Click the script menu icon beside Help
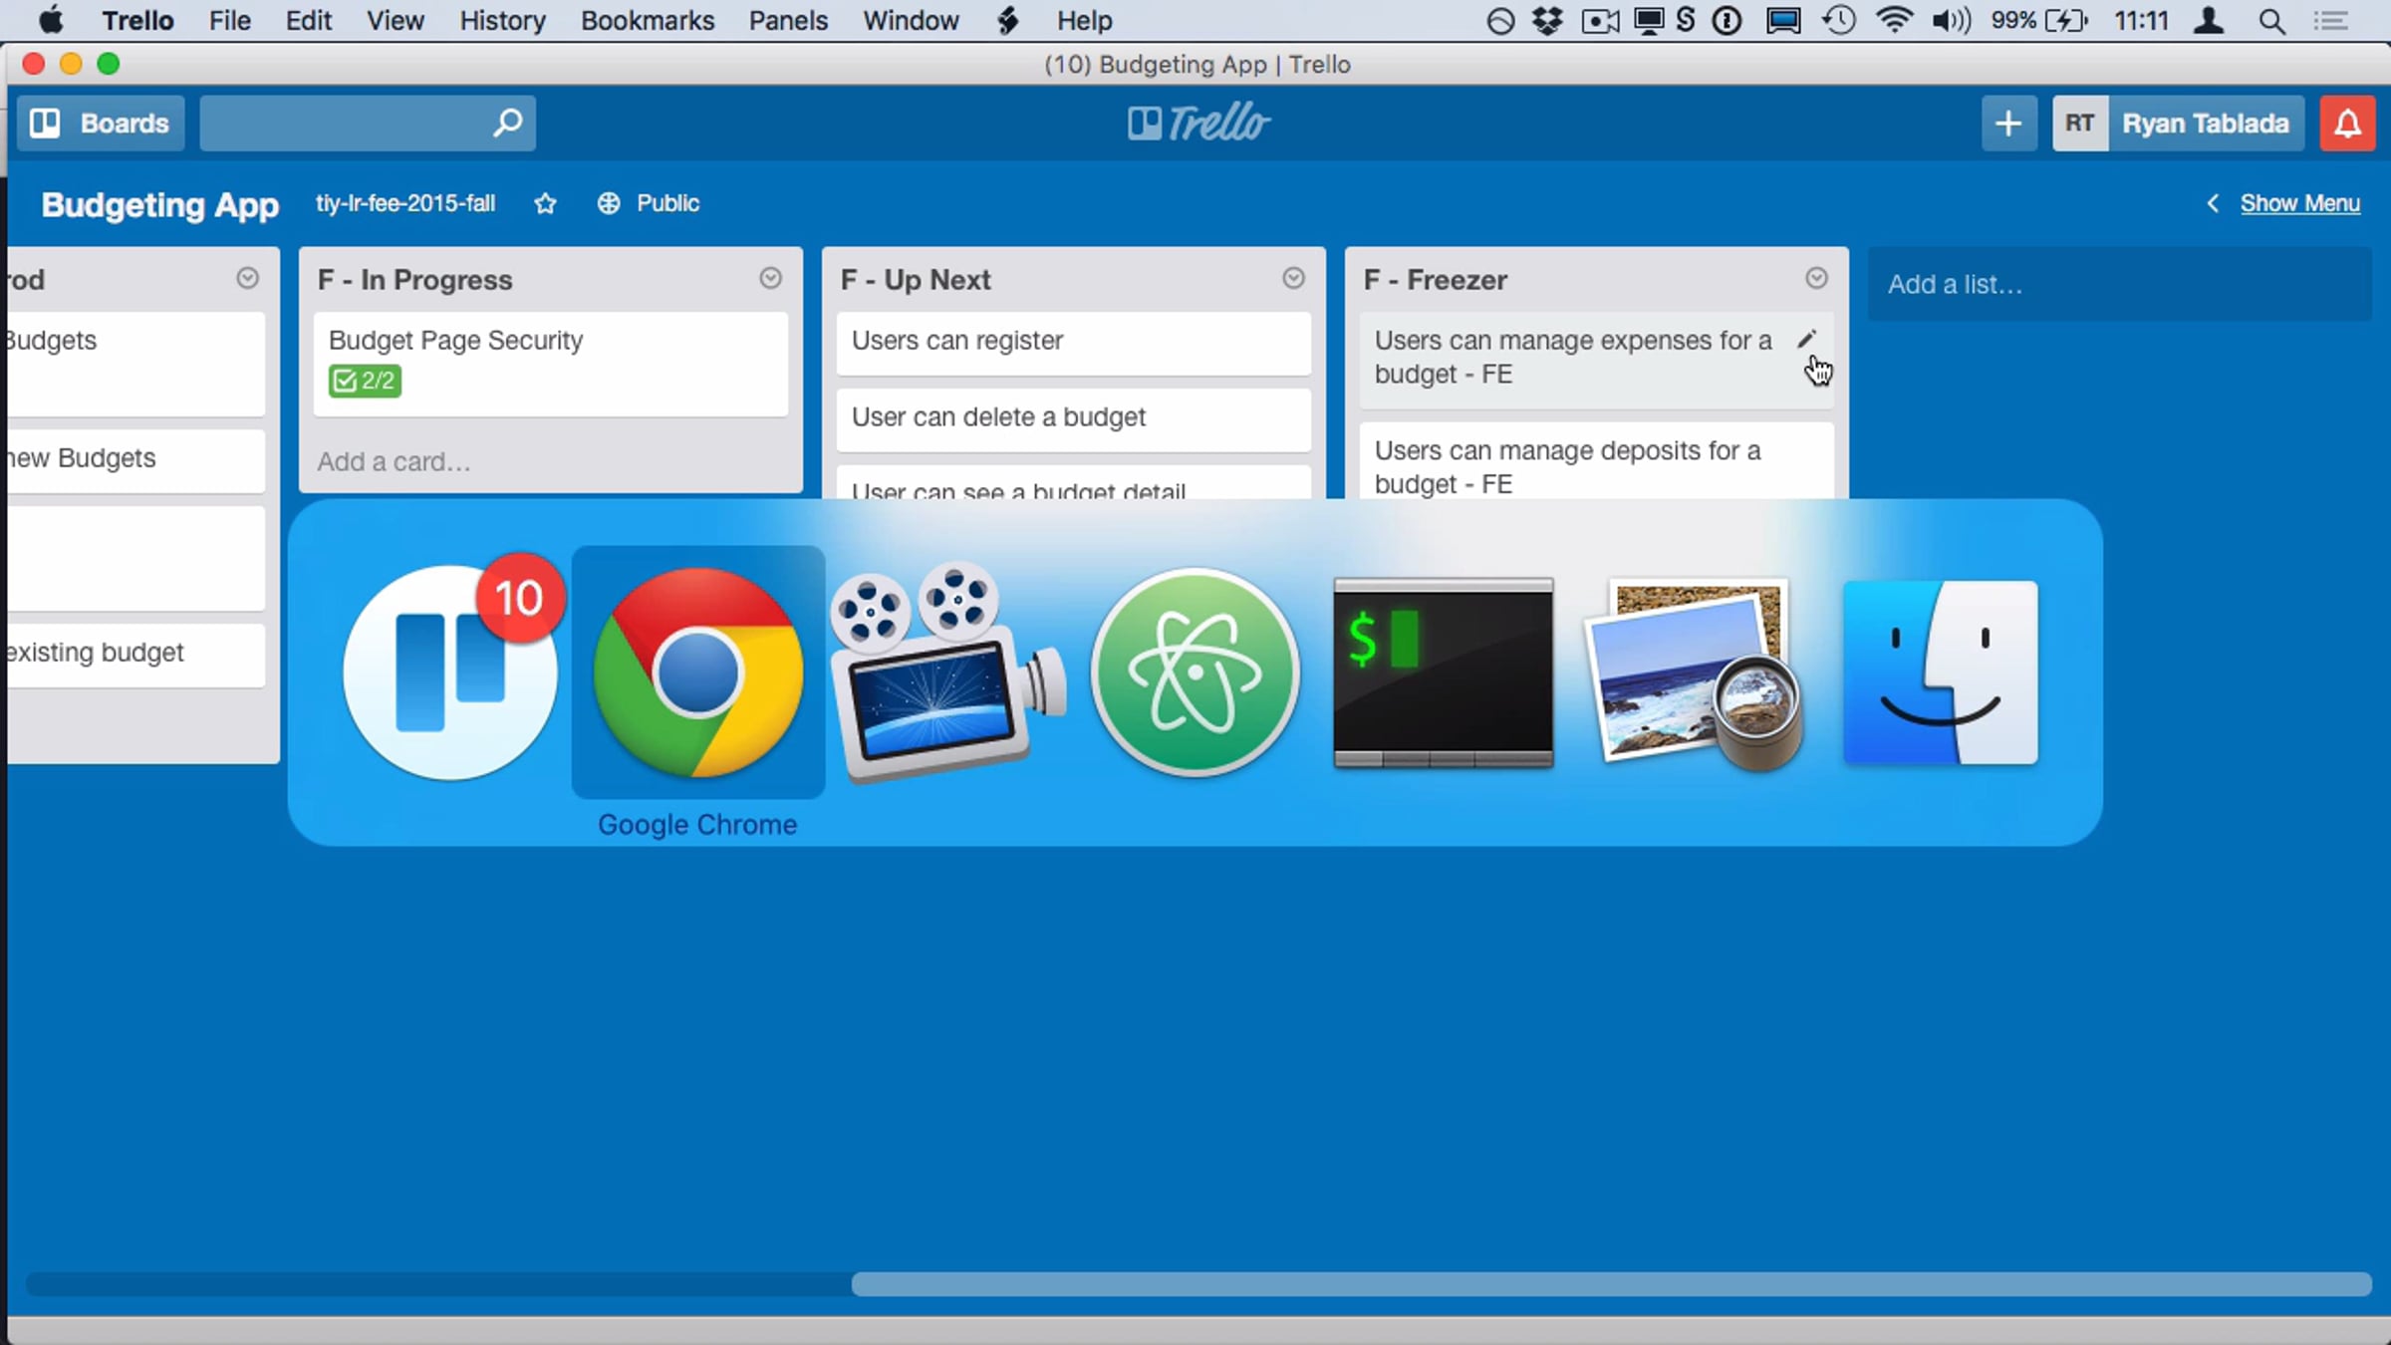2391x1345 pixels. pos(1008,20)
